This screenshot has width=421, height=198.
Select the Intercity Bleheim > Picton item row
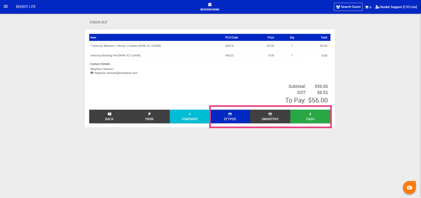click(210, 46)
